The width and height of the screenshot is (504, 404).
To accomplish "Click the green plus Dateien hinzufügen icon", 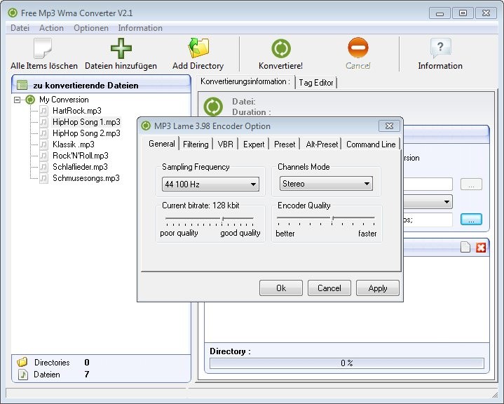I will pyautogui.click(x=121, y=48).
